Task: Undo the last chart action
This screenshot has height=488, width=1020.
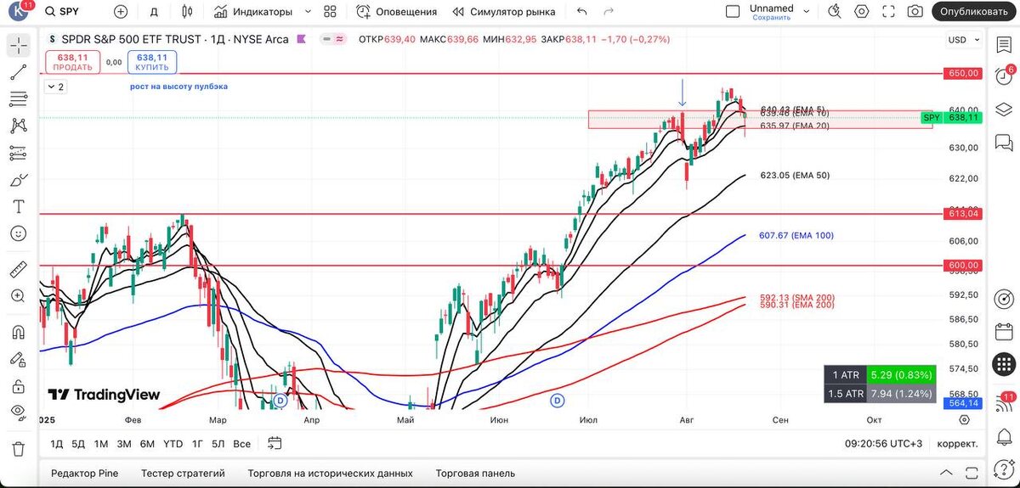Action: pyautogui.click(x=582, y=12)
